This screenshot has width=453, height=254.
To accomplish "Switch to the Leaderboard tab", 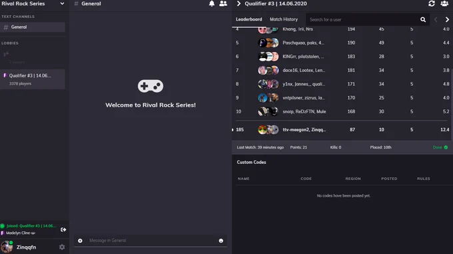I will point(248,19).
